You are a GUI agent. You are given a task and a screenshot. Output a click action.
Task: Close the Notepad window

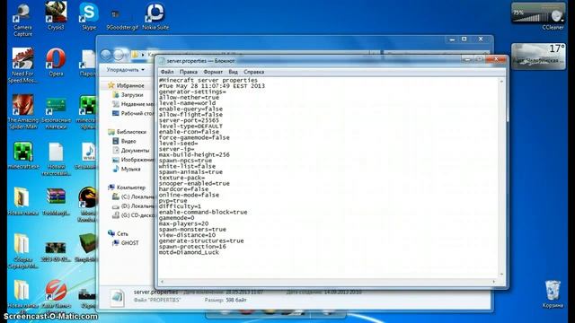click(496, 59)
